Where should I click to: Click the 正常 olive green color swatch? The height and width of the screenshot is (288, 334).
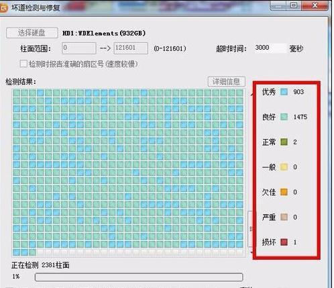point(284,142)
